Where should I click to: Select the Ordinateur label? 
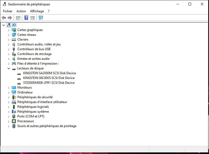[25, 92]
